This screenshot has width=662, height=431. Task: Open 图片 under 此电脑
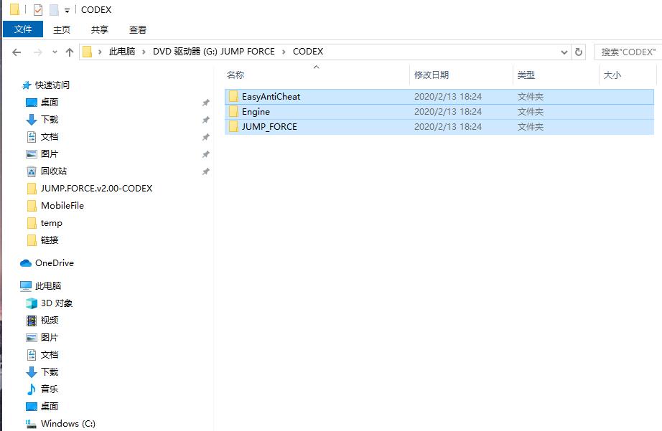50,337
